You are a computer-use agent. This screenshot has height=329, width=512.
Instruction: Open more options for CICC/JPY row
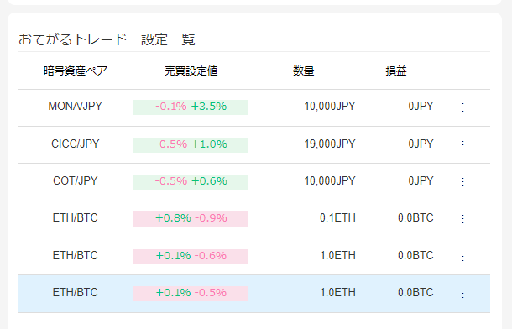click(462, 144)
